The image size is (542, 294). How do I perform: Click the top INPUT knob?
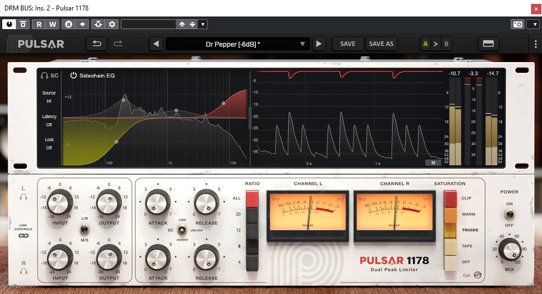click(59, 202)
